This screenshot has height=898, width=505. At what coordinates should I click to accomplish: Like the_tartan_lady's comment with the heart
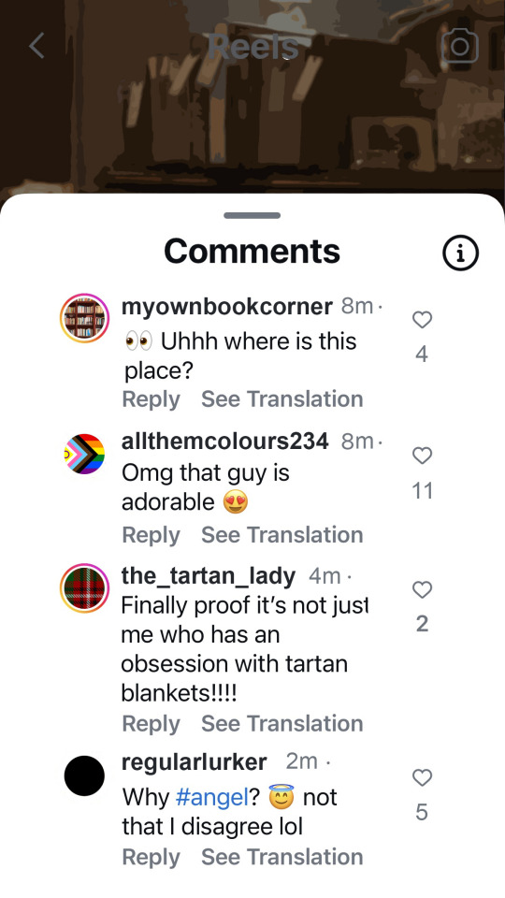tap(422, 589)
